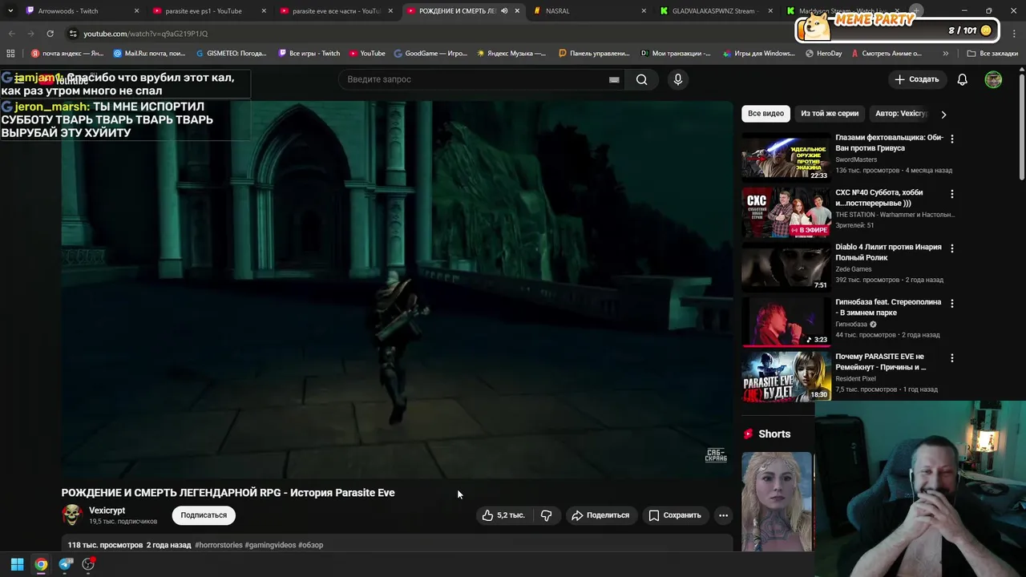
Task: Reload the page
Action: click(x=50, y=34)
